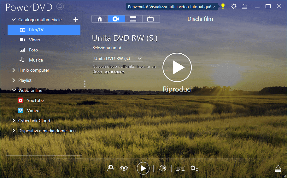
Task: Open YouTube in the sidebar
Action: click(35, 100)
